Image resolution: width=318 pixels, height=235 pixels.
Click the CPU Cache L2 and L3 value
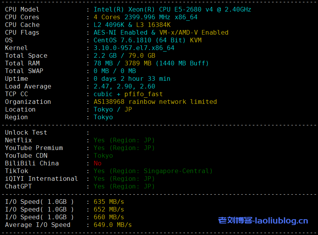132,25
